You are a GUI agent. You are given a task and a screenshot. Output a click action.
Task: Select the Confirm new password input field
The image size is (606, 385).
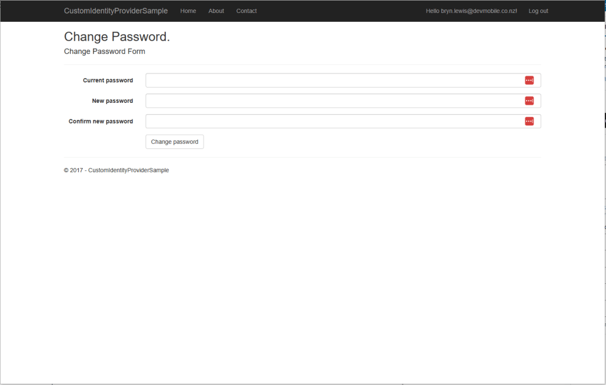(331, 121)
